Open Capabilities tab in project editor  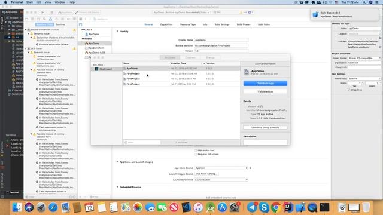(x=166, y=24)
